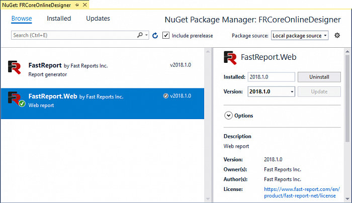Click the 'Report generator' description text
Screen dimensions: 352x203
(48, 74)
